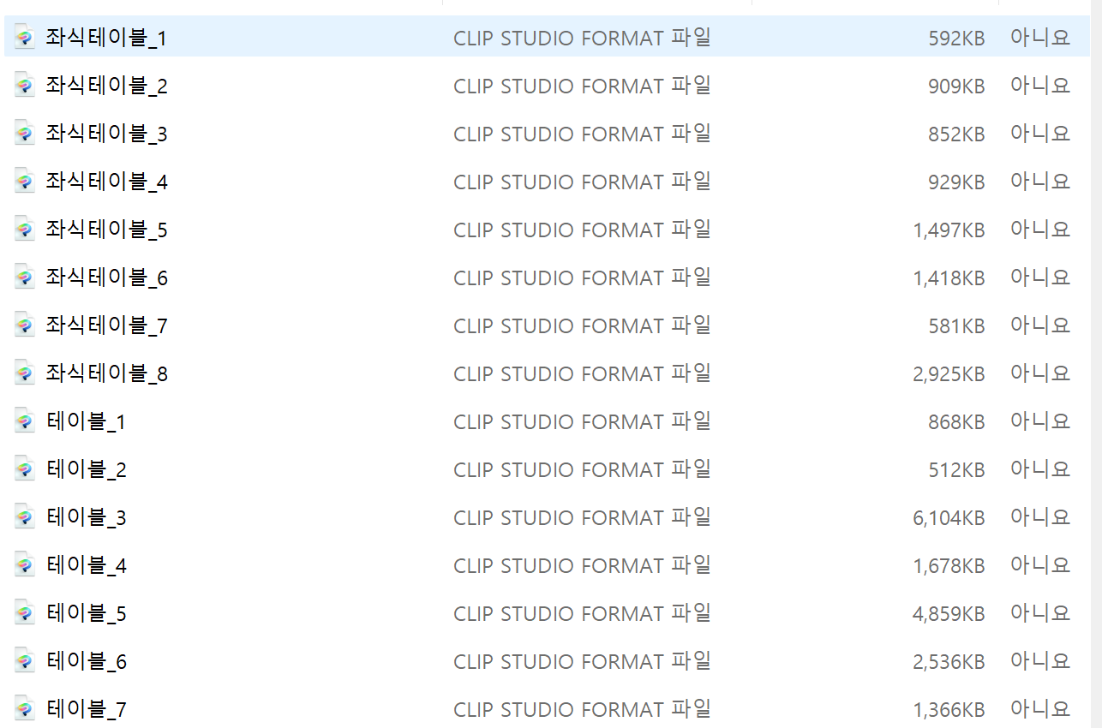Click the 좌식테이블_6 file name
The image size is (1102, 728).
click(106, 277)
